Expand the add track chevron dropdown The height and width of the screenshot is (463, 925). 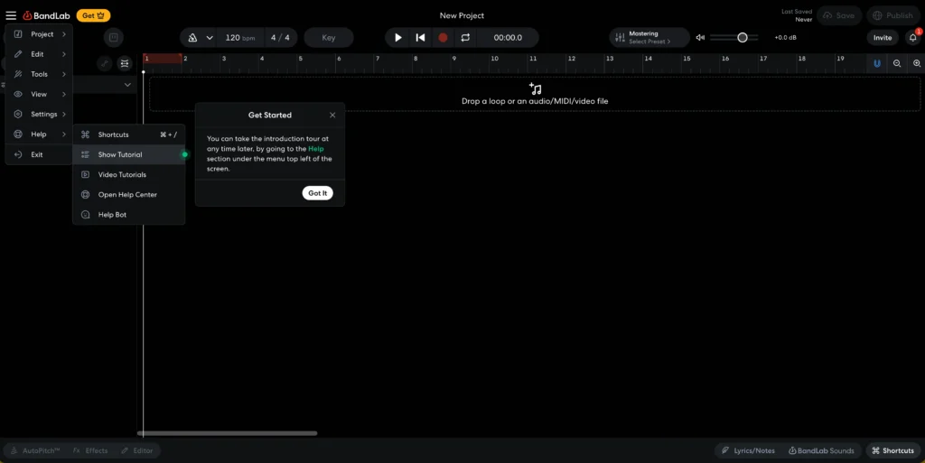tap(127, 85)
